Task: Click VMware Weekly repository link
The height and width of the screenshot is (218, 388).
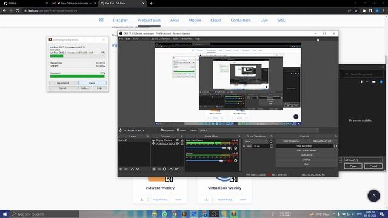Action: [x=160, y=199]
